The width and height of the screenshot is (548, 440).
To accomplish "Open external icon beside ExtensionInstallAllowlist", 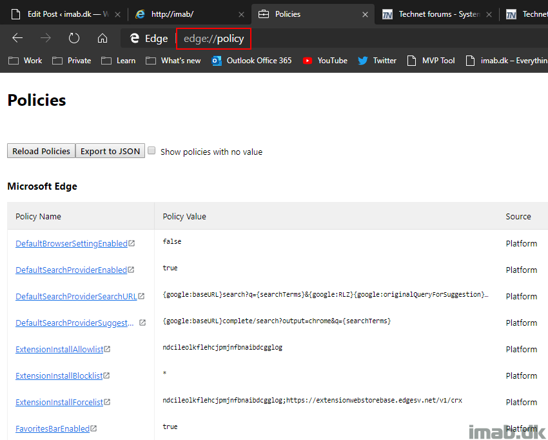I will (x=107, y=349).
